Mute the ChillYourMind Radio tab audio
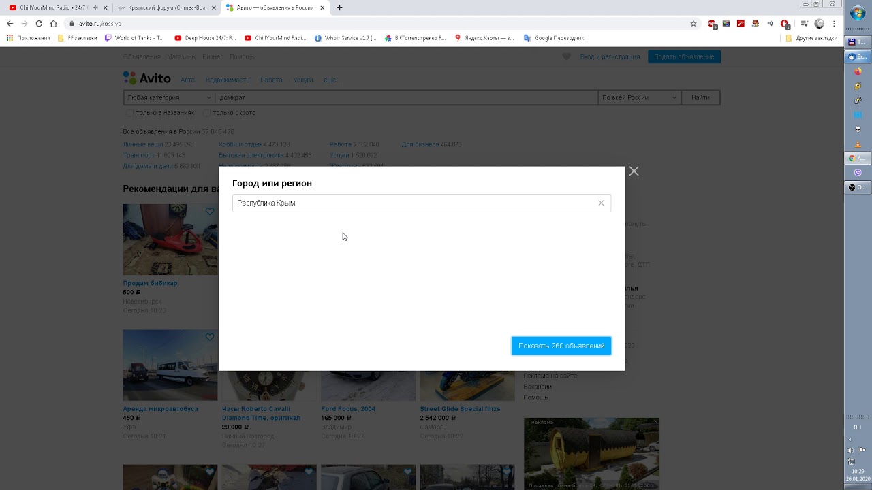This screenshot has height=490, width=872. click(95, 8)
